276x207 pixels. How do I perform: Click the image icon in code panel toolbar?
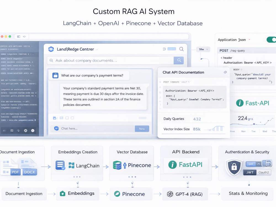click(x=12, y=130)
